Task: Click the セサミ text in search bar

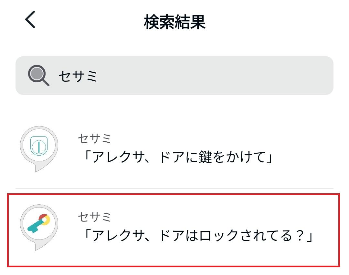Action: point(78,76)
